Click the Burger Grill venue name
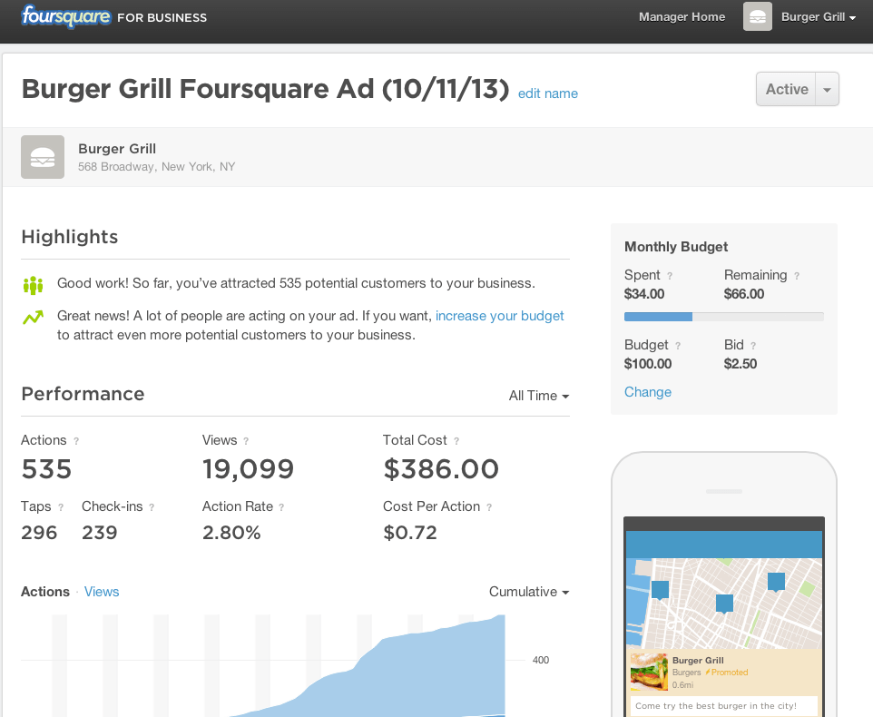The height and width of the screenshot is (717, 873). point(117,149)
